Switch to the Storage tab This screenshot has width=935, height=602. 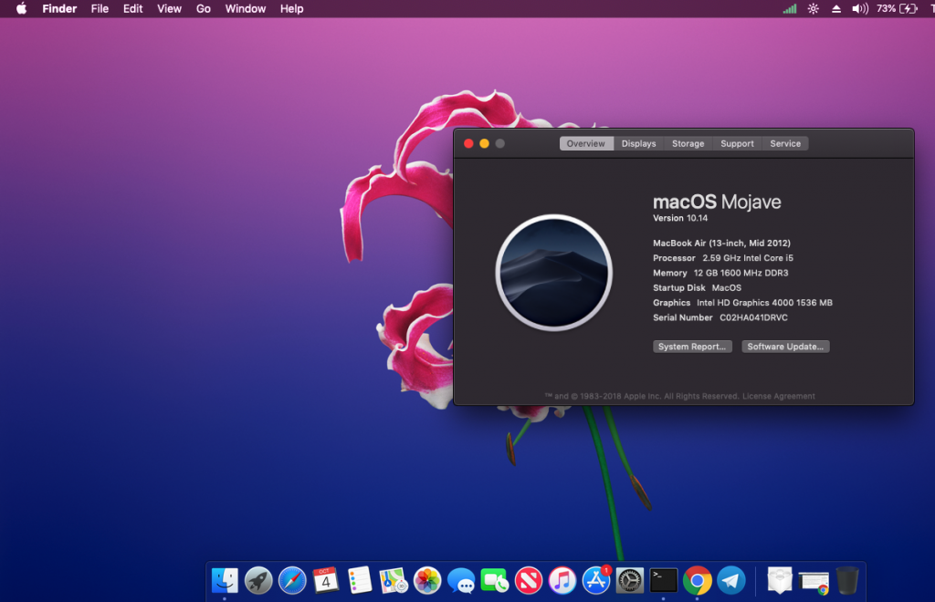click(x=688, y=143)
